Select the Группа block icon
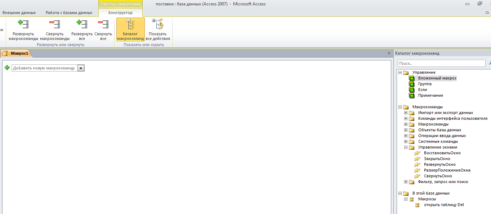491x214 pixels. pos(412,84)
